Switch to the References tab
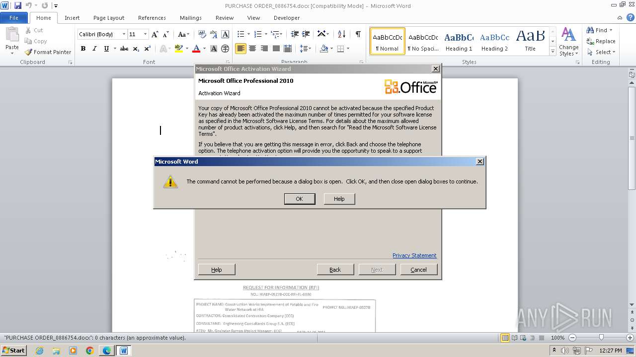 coord(152,18)
